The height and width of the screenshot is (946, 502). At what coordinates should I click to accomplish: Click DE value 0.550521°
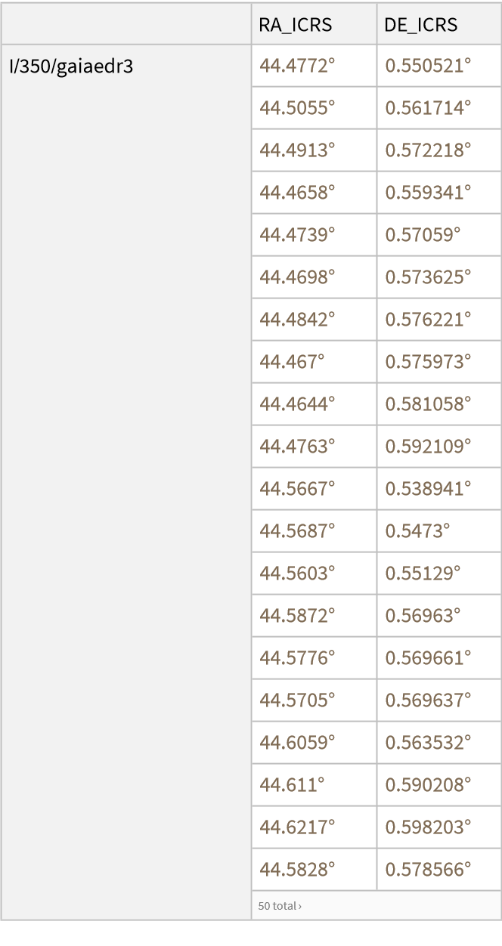(x=428, y=66)
